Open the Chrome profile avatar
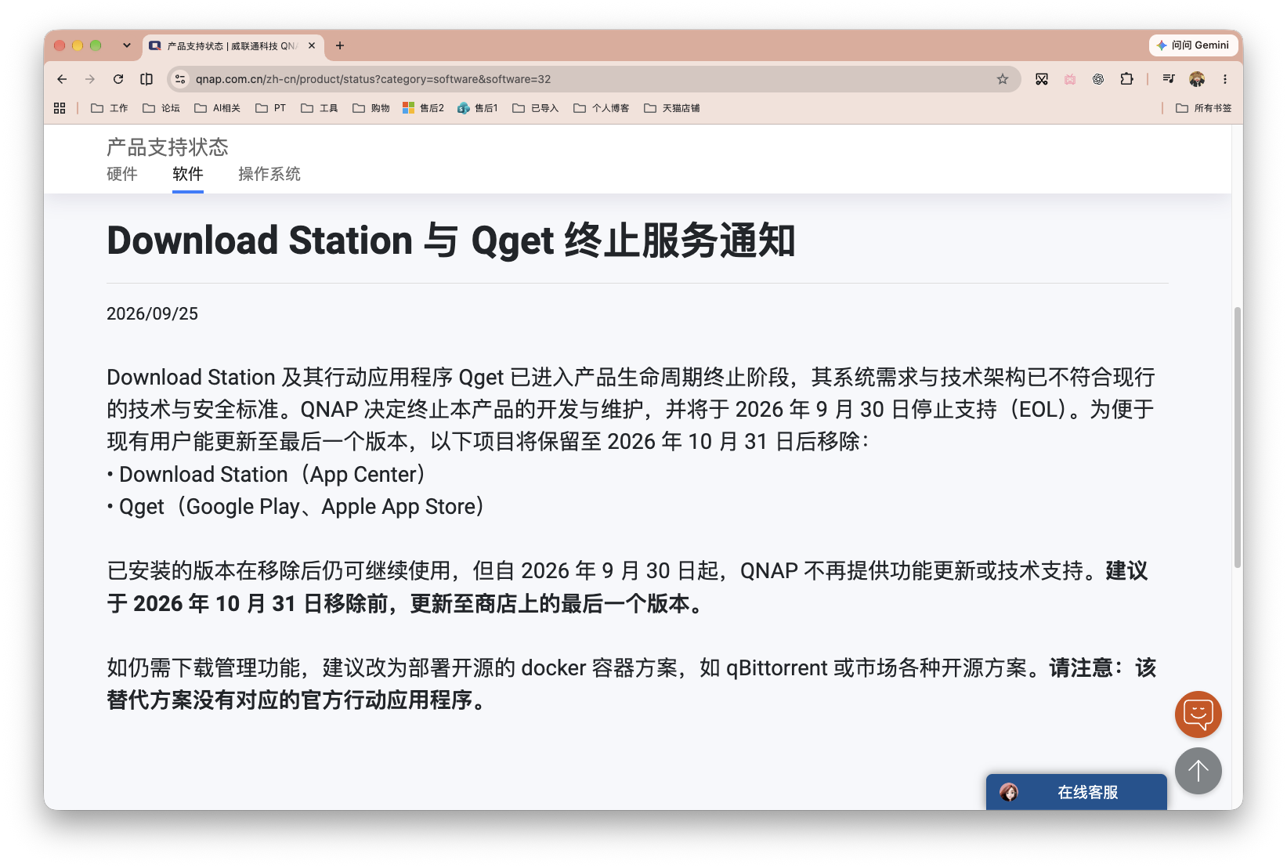Viewport: 1287px width, 868px height. (1197, 79)
